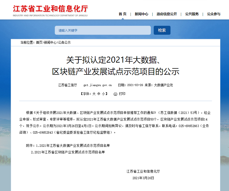Click 首页 in the breadcrumb trail
Screen dimensions: 229x191
[x=39, y=42]
